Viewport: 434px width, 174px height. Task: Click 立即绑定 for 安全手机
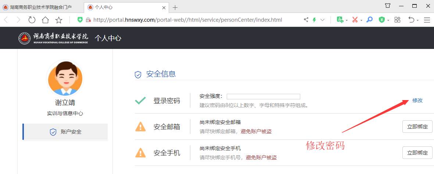coord(417,153)
